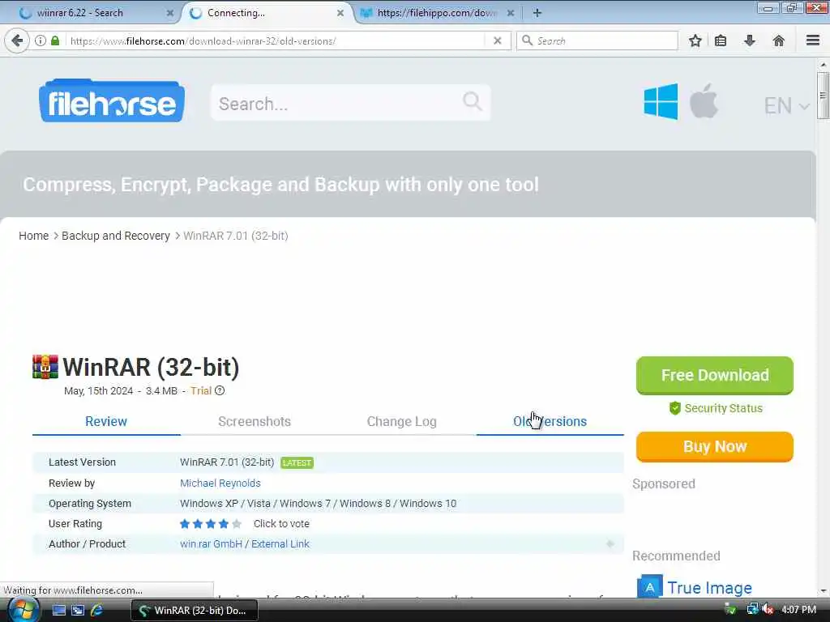The height and width of the screenshot is (622, 830).
Task: Click the green Free Download button
Action: tap(715, 375)
